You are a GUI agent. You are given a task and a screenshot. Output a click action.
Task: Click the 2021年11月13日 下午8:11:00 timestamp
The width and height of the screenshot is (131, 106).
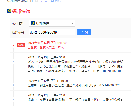click(x=47, y=43)
